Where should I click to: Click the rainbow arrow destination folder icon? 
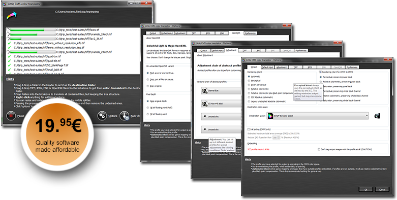11,16
